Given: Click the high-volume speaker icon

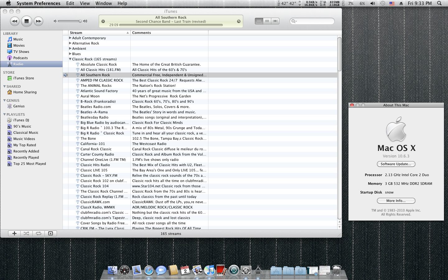Looking at the screenshot, I should [x=85, y=21].
